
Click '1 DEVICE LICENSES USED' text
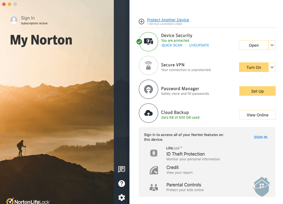[x=165, y=24]
